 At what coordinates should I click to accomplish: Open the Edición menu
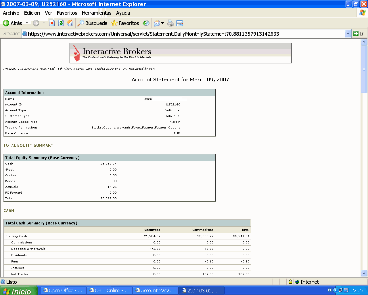[32, 13]
